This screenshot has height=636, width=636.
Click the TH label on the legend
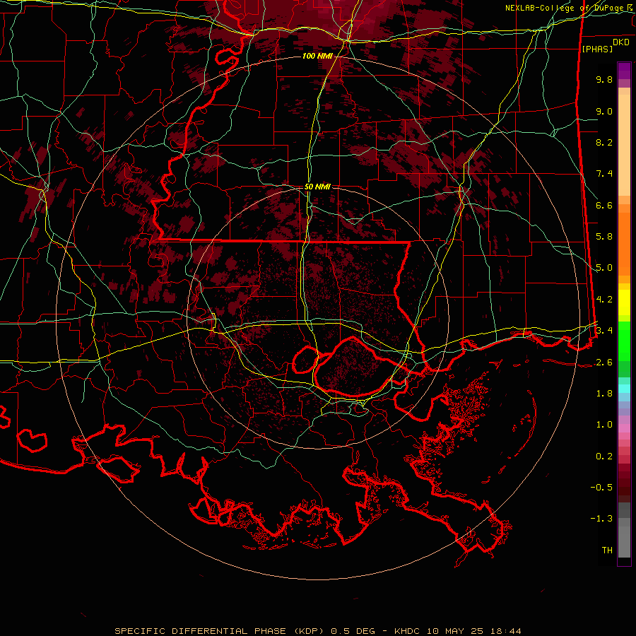coord(607,550)
